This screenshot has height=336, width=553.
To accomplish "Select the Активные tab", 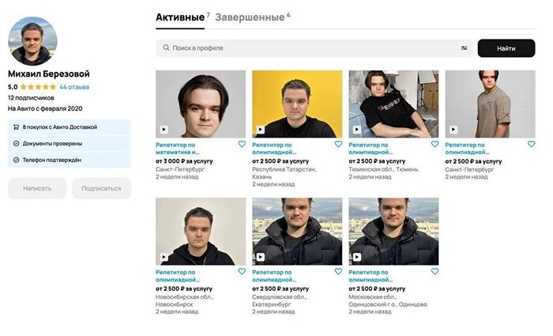I will click(180, 17).
